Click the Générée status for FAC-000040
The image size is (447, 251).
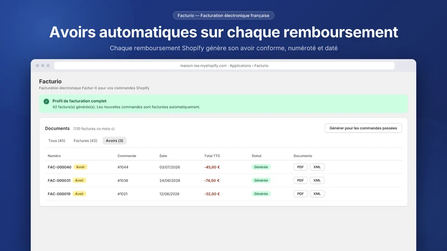[x=261, y=167]
